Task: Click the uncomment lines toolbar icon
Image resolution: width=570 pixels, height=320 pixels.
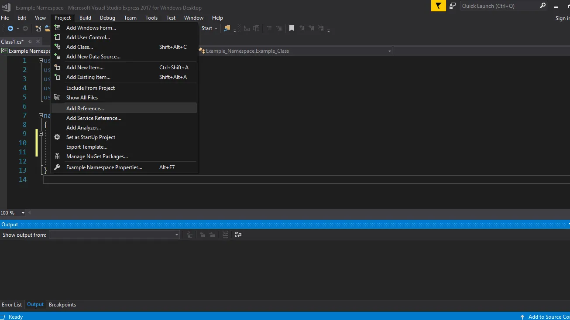Action: (x=279, y=28)
